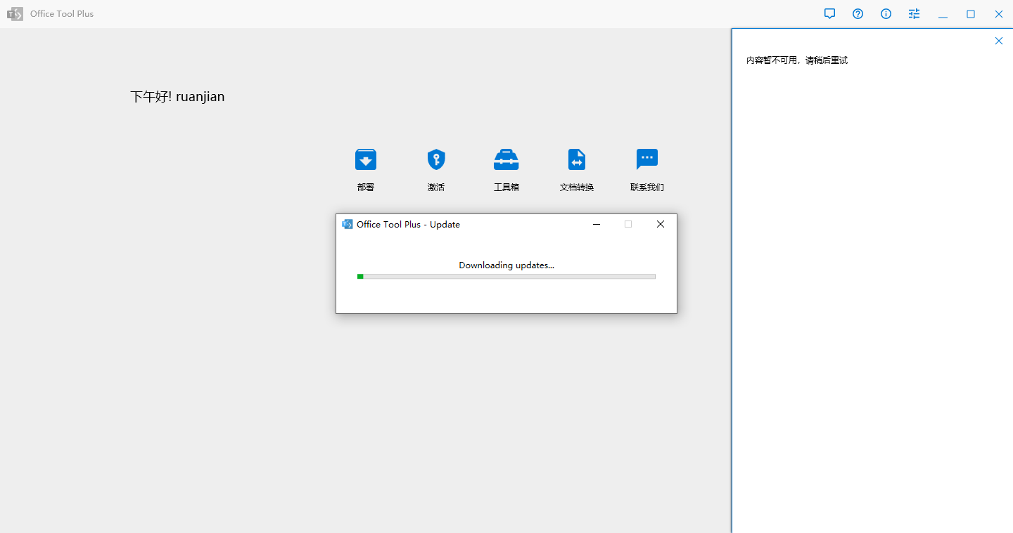Open the settings sliders icon
Viewport: 1013px width, 533px height.
(914, 14)
